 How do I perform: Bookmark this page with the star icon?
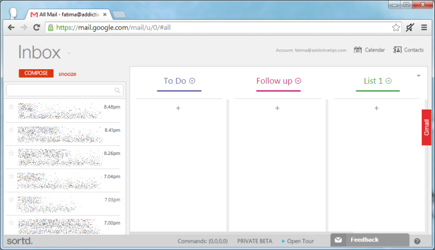pyautogui.click(x=396, y=28)
